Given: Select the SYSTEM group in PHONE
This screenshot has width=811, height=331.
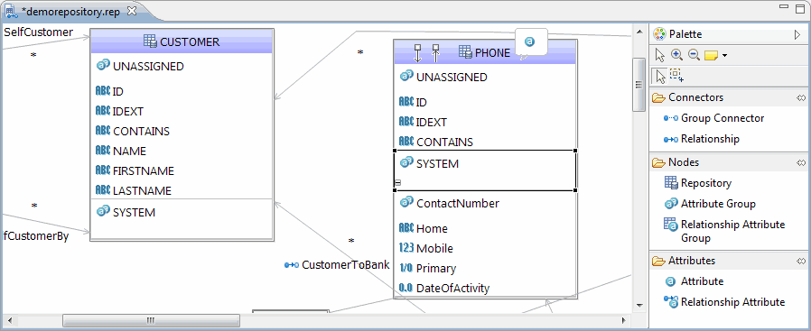Looking at the screenshot, I should 430,163.
